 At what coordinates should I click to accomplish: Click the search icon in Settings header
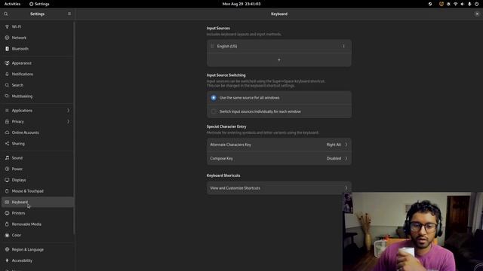(x=6, y=14)
